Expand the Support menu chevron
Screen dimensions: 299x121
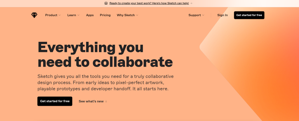(203, 15)
